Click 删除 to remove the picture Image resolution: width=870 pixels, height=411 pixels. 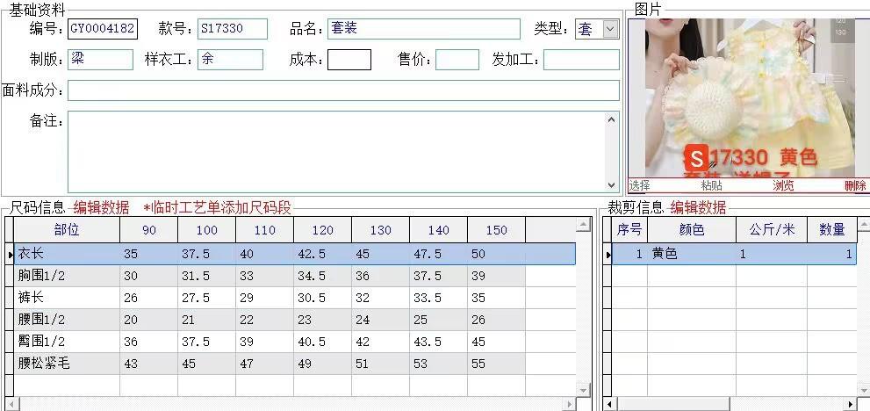pos(855,185)
